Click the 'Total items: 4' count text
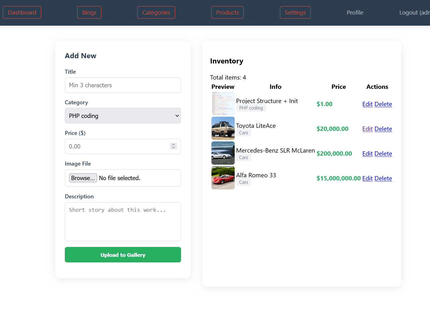The height and width of the screenshot is (311, 430). pyautogui.click(x=228, y=77)
